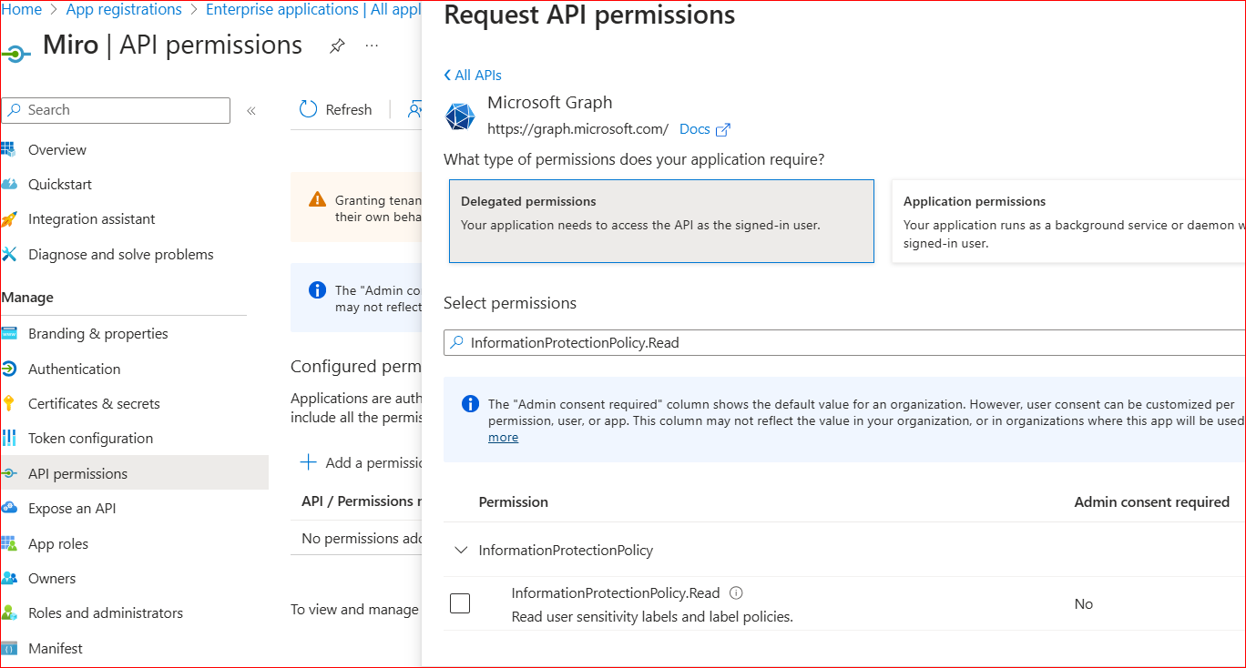Select the Delegated permissions option
Screen dimensions: 1246x668
pyautogui.click(x=661, y=221)
